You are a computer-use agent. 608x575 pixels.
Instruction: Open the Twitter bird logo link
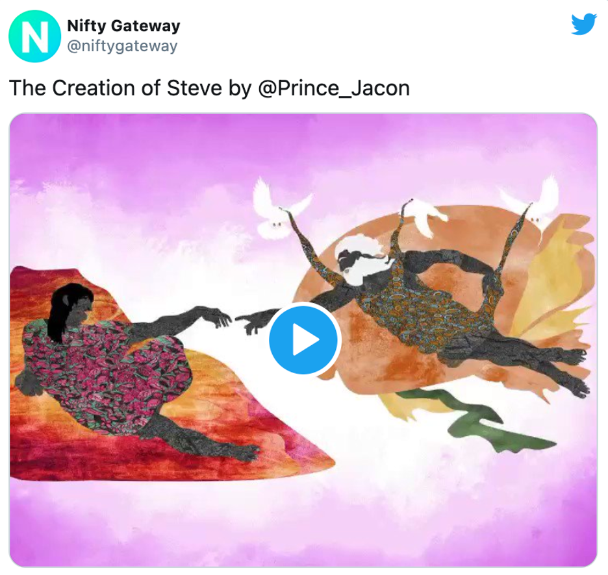coord(583,25)
